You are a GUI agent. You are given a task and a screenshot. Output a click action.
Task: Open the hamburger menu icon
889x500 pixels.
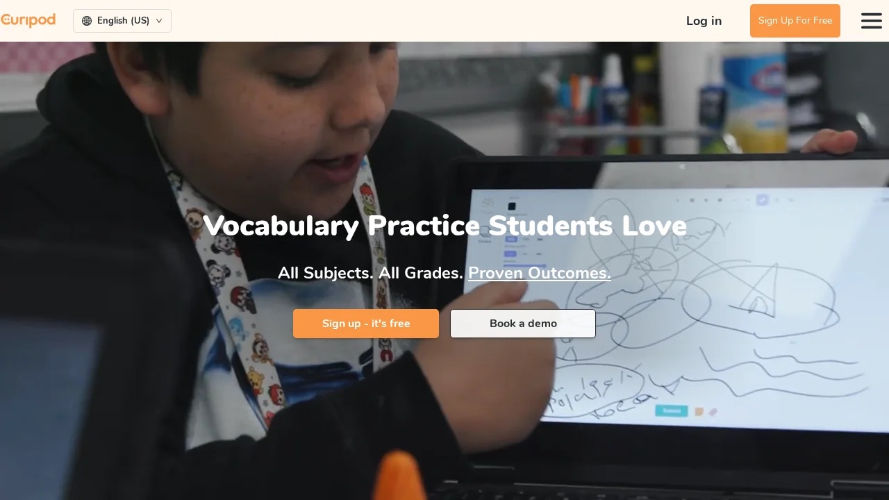tap(872, 21)
